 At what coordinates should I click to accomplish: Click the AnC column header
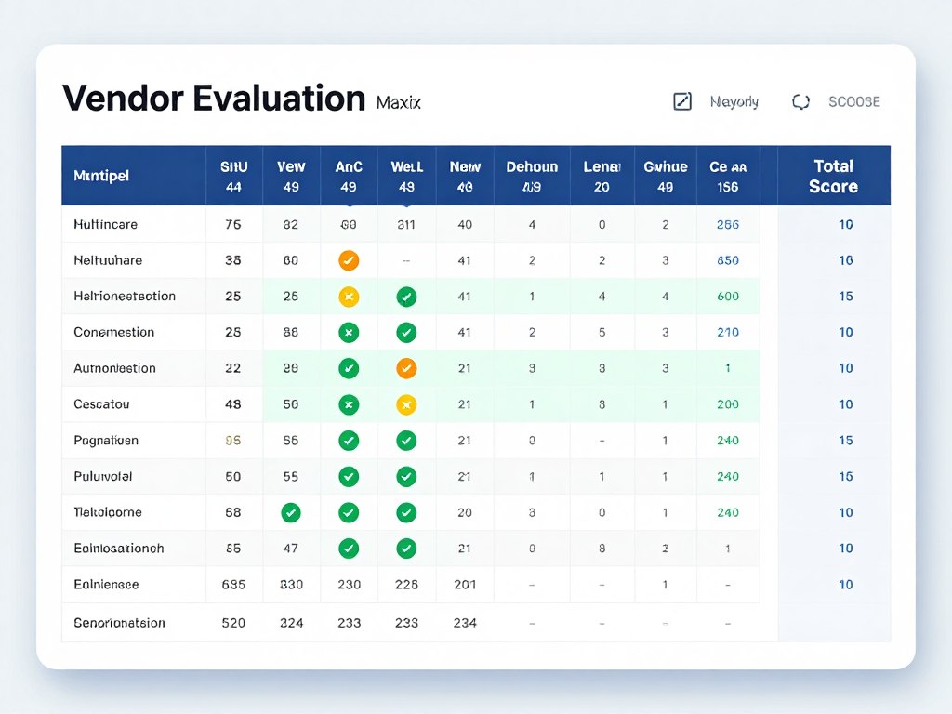click(x=349, y=177)
